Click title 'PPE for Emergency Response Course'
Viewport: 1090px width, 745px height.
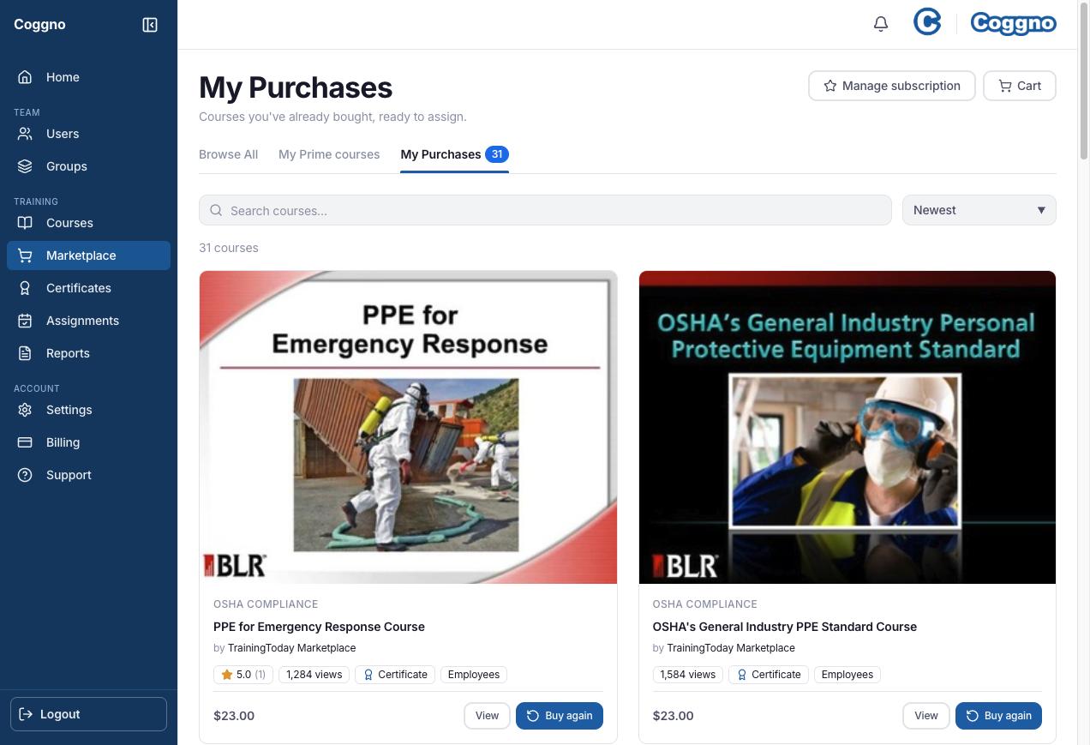point(319,627)
